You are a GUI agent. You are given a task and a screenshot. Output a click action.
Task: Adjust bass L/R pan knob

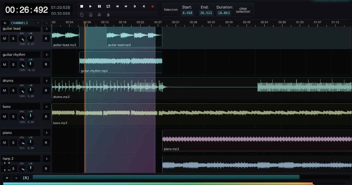[x=31, y=117]
